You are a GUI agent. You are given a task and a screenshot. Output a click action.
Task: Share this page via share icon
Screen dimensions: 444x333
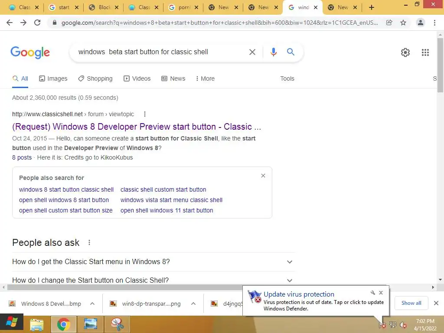click(389, 23)
